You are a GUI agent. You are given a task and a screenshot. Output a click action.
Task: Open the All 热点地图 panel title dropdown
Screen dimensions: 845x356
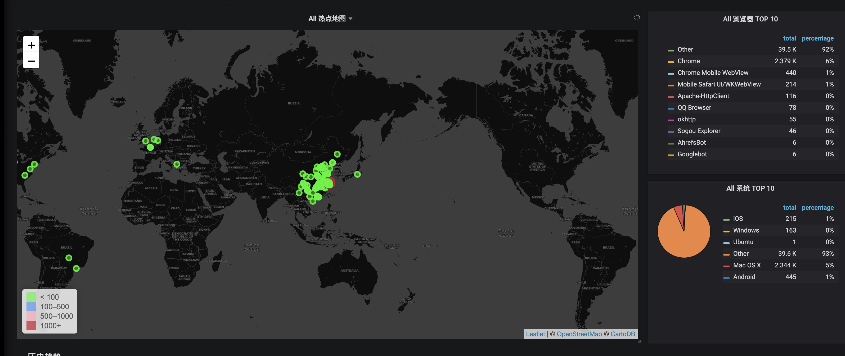coord(330,19)
